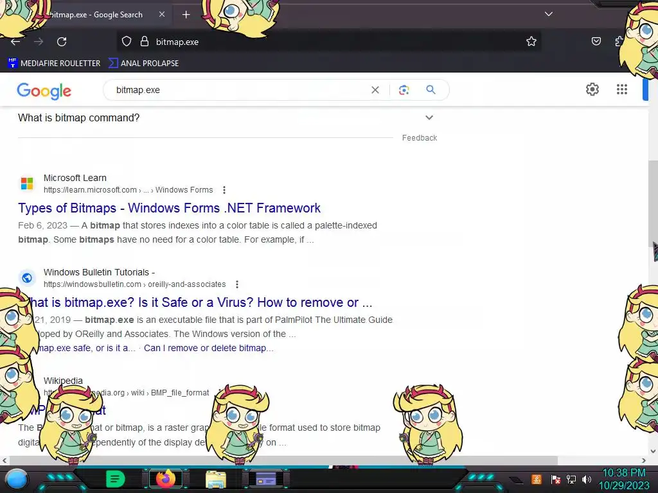Search by image with Google Lens
The width and height of the screenshot is (658, 493).
tap(404, 90)
